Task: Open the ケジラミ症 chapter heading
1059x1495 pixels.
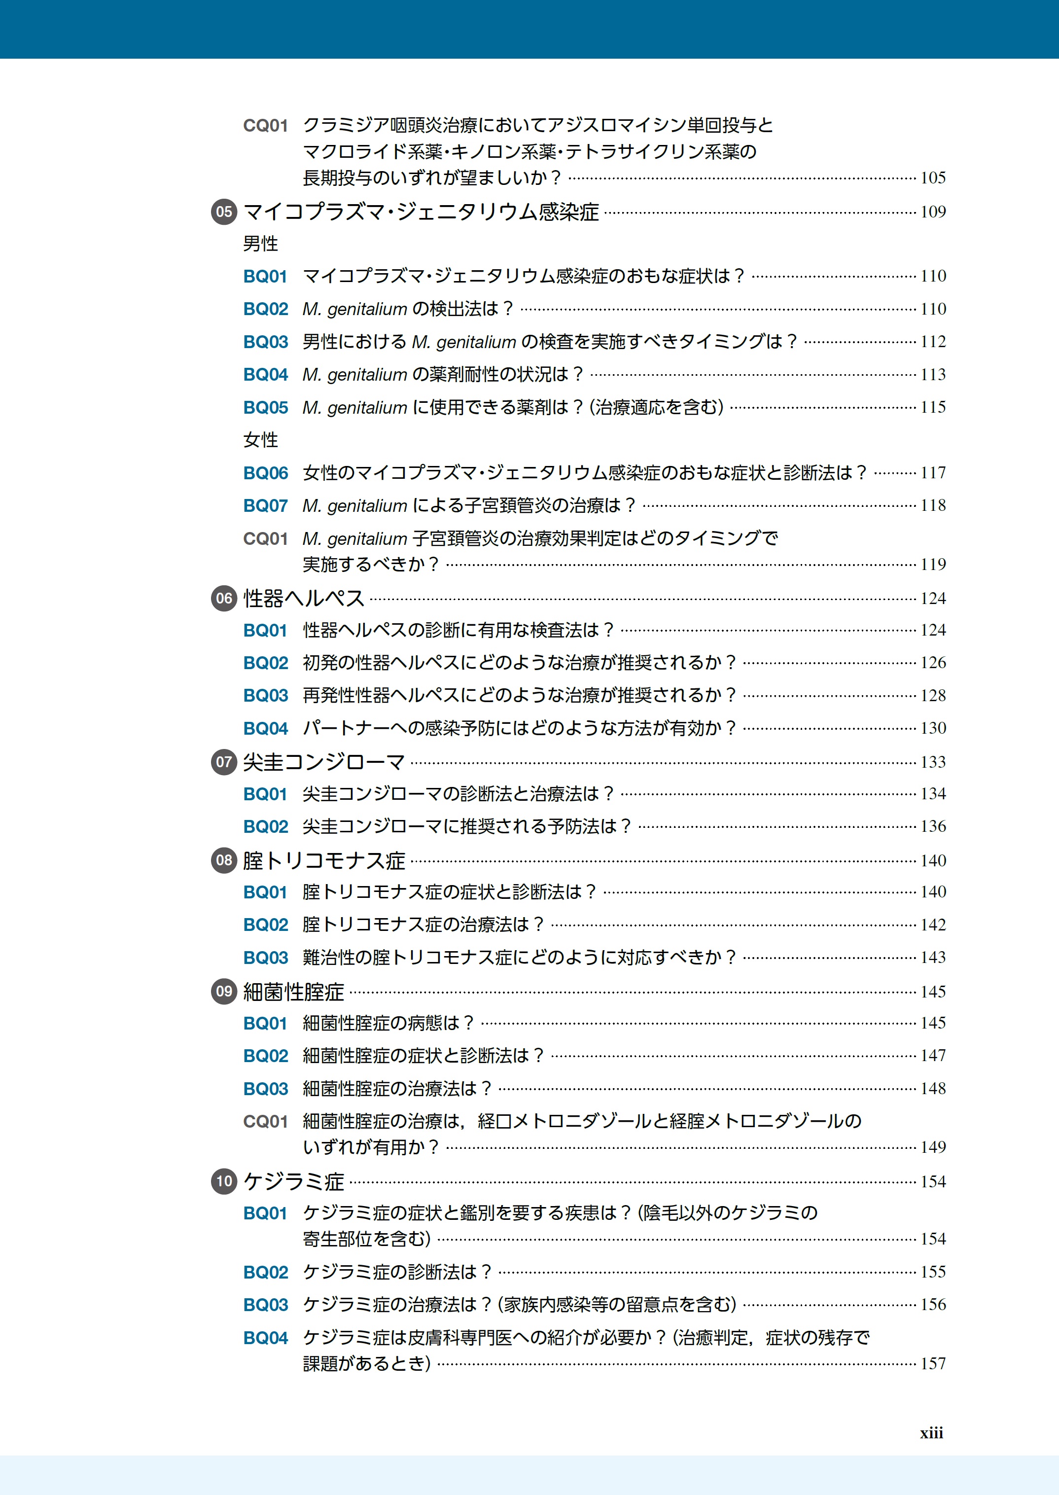Action: coord(293,1181)
